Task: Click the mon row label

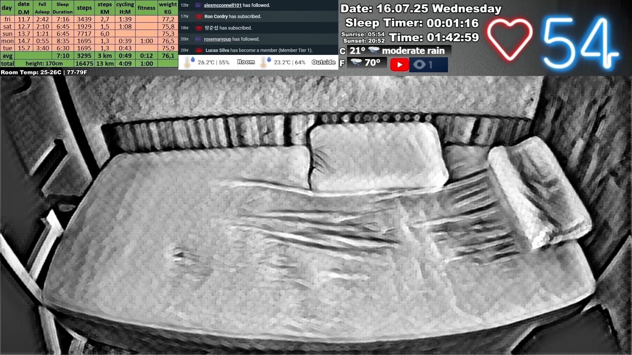Action: [x=7, y=41]
